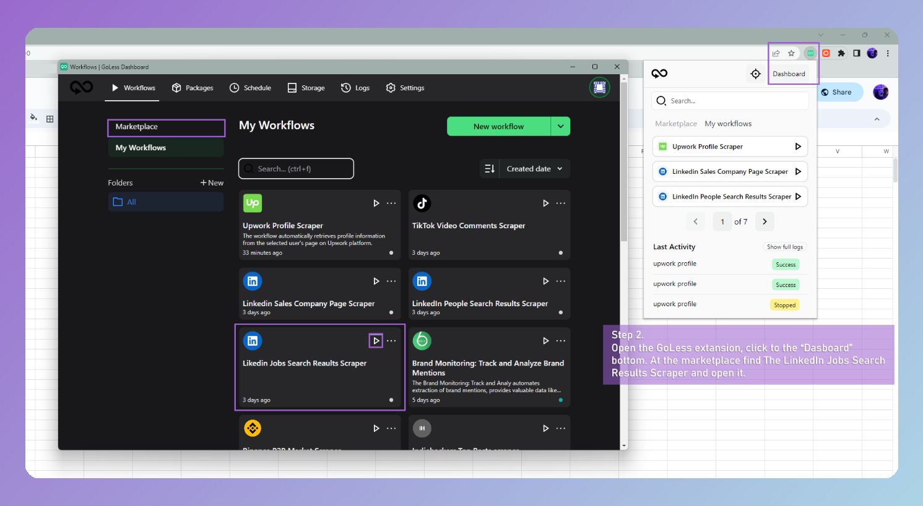This screenshot has width=923, height=506.
Task: Expand the New workflow dropdown arrow
Action: [560, 126]
